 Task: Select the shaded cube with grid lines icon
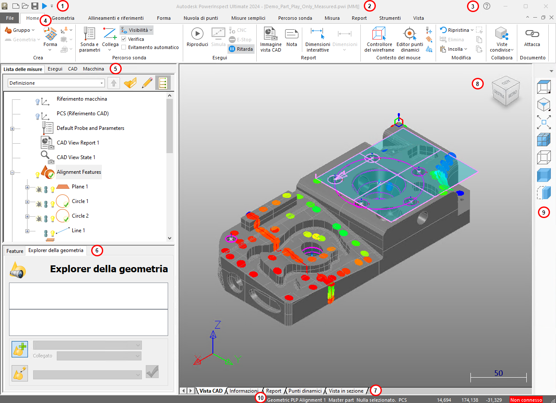(544, 140)
